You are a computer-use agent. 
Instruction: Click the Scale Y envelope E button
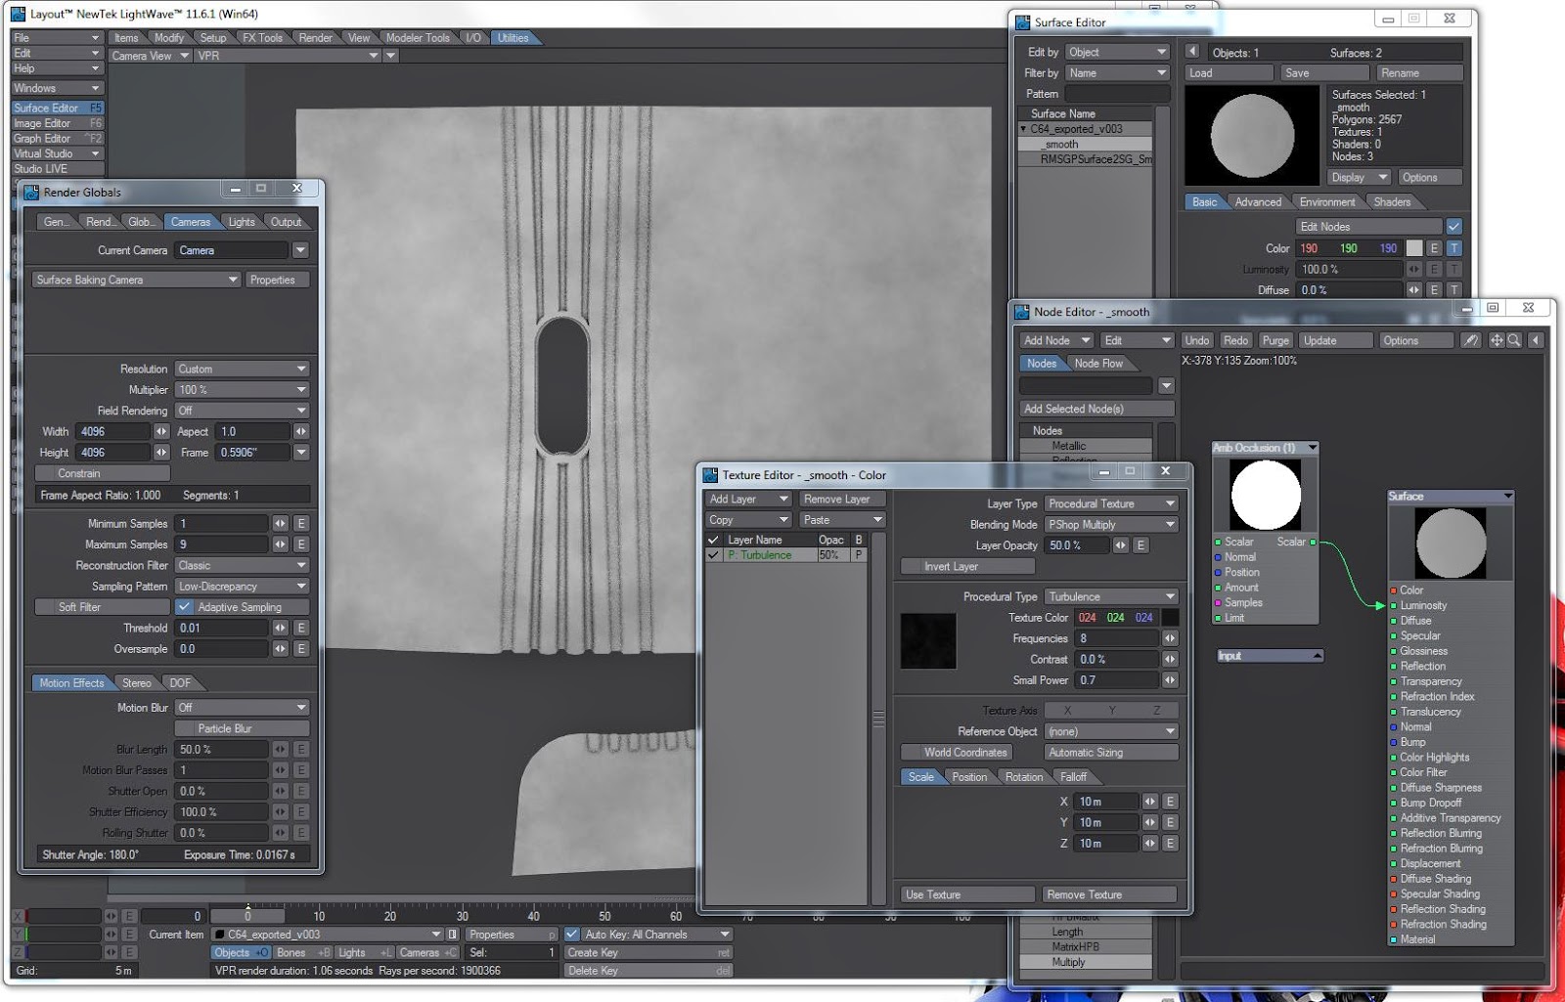pos(1170,822)
